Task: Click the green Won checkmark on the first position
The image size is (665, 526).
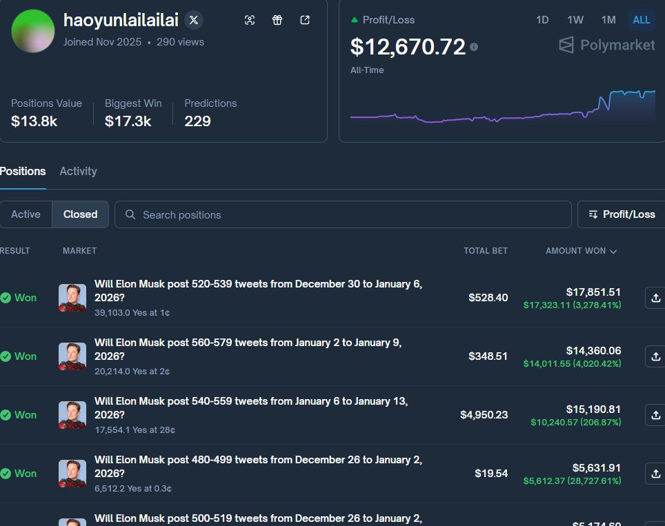Action: click(x=6, y=297)
